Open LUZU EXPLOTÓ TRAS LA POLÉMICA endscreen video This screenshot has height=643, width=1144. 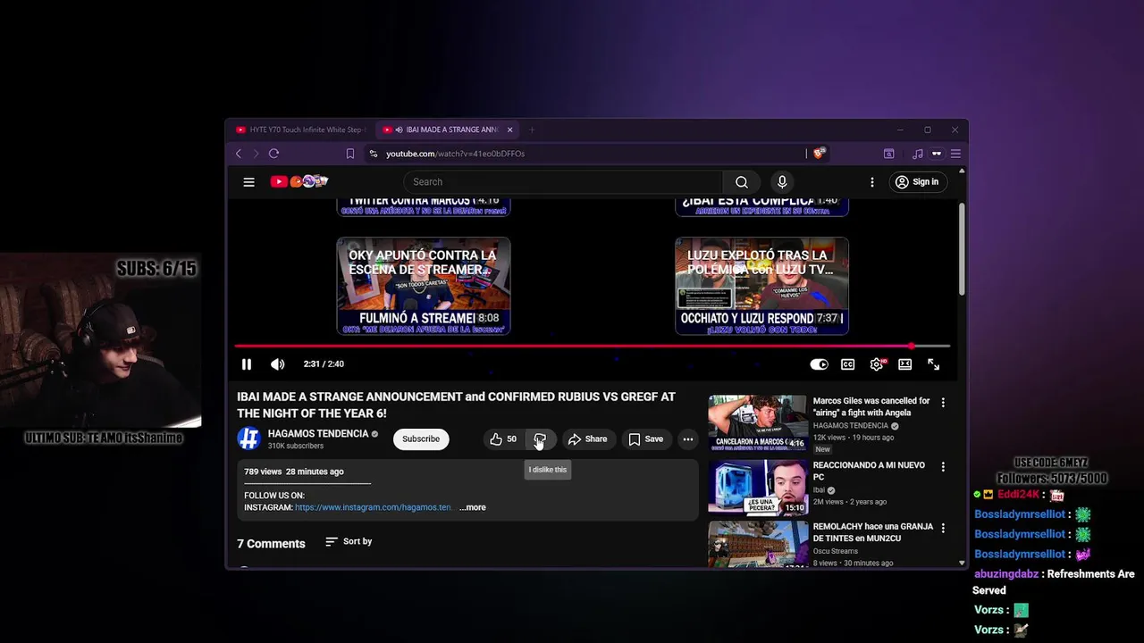click(761, 286)
